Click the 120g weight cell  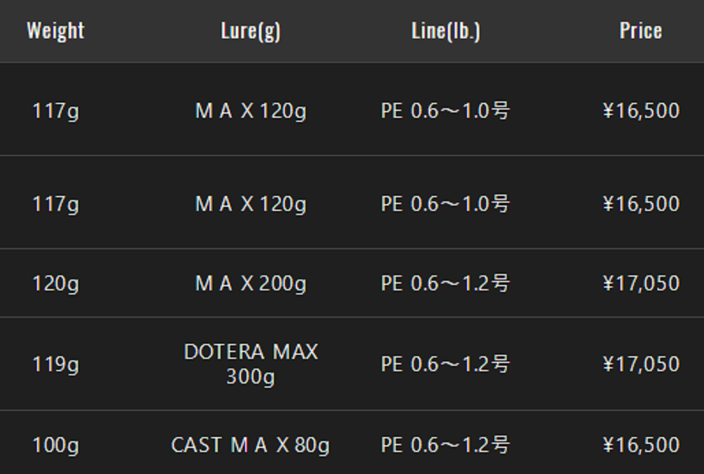pyautogui.click(x=55, y=284)
